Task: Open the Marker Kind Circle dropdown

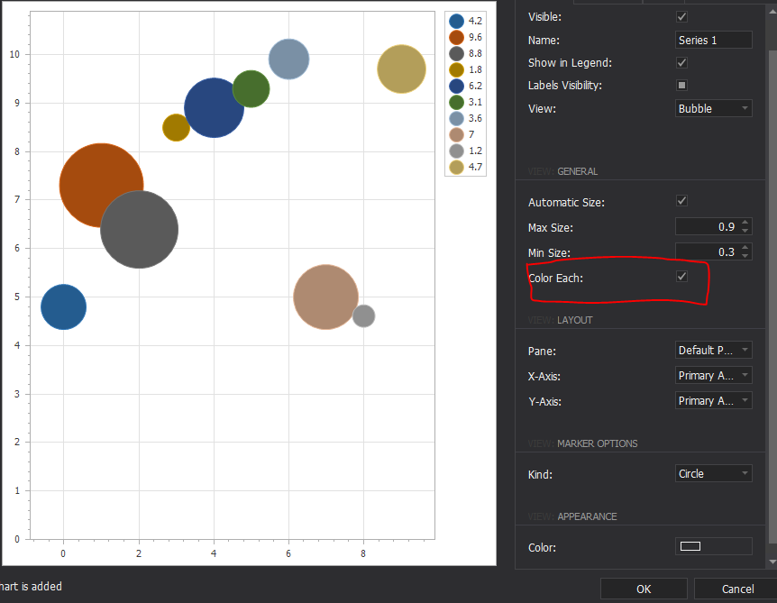Action: click(x=714, y=473)
